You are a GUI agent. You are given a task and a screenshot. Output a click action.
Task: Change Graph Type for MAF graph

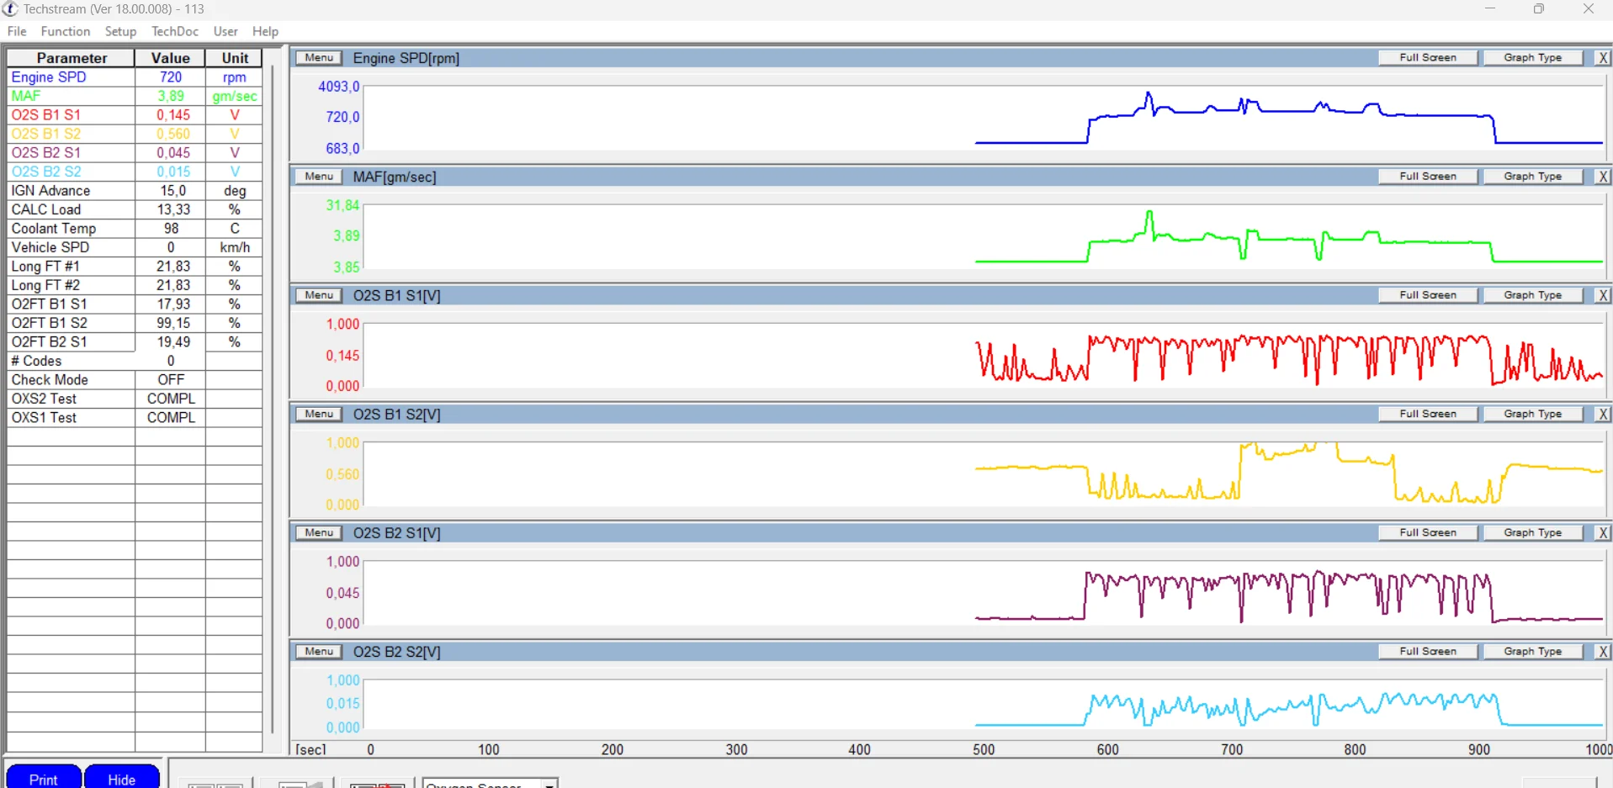[1532, 177]
